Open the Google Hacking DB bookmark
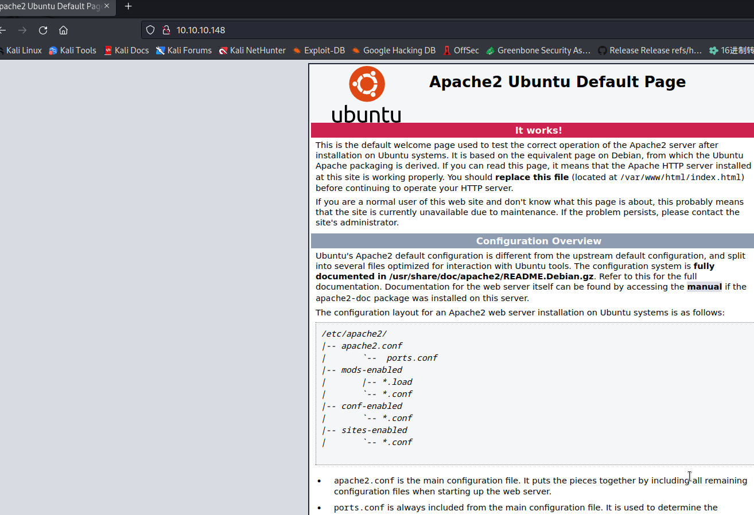Viewport: 754px width, 515px height. click(x=394, y=50)
